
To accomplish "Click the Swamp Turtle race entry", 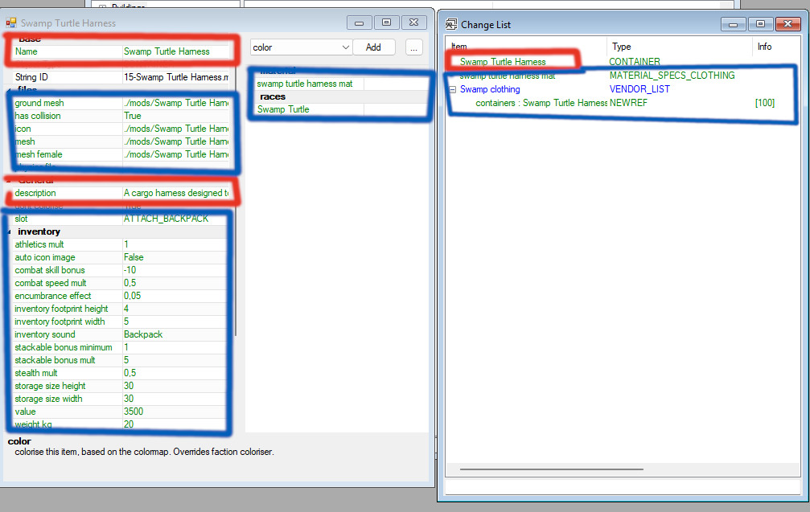I will coord(283,109).
